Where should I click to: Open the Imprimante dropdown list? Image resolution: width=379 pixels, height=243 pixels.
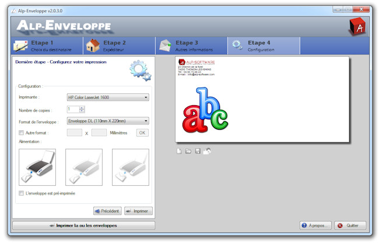pyautogui.click(x=108, y=98)
